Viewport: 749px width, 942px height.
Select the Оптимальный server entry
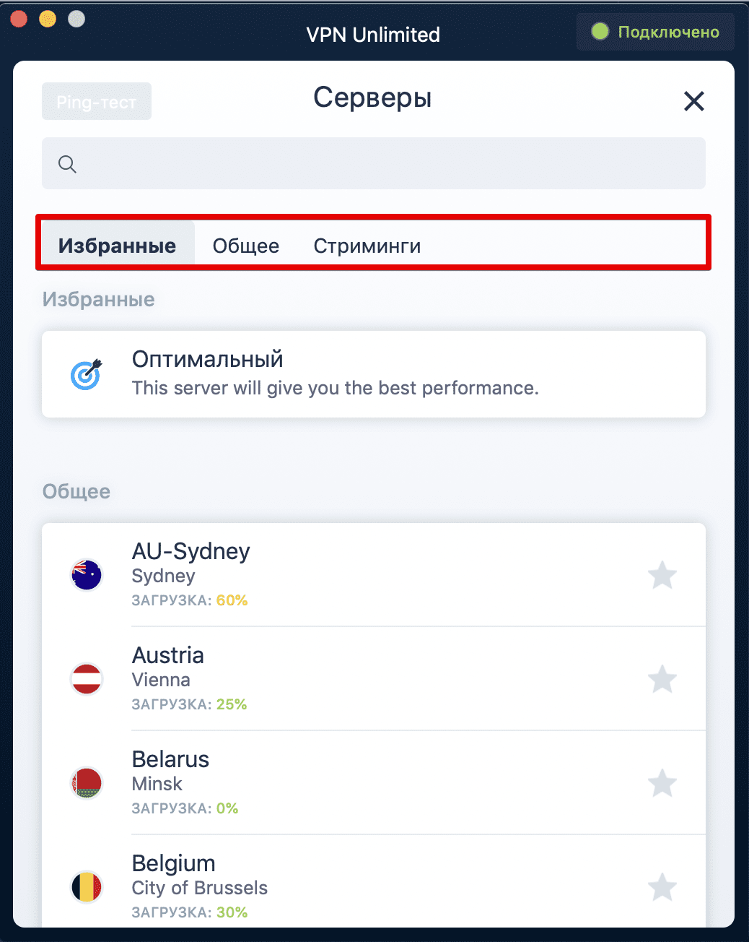(373, 374)
